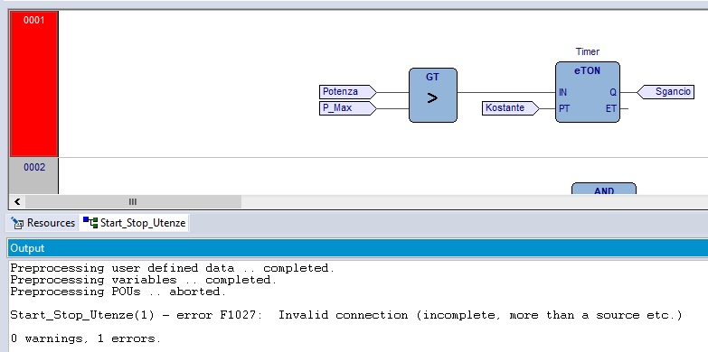Click the Timer instance name label
Image resolution: width=708 pixels, height=352 pixels.
(x=588, y=51)
